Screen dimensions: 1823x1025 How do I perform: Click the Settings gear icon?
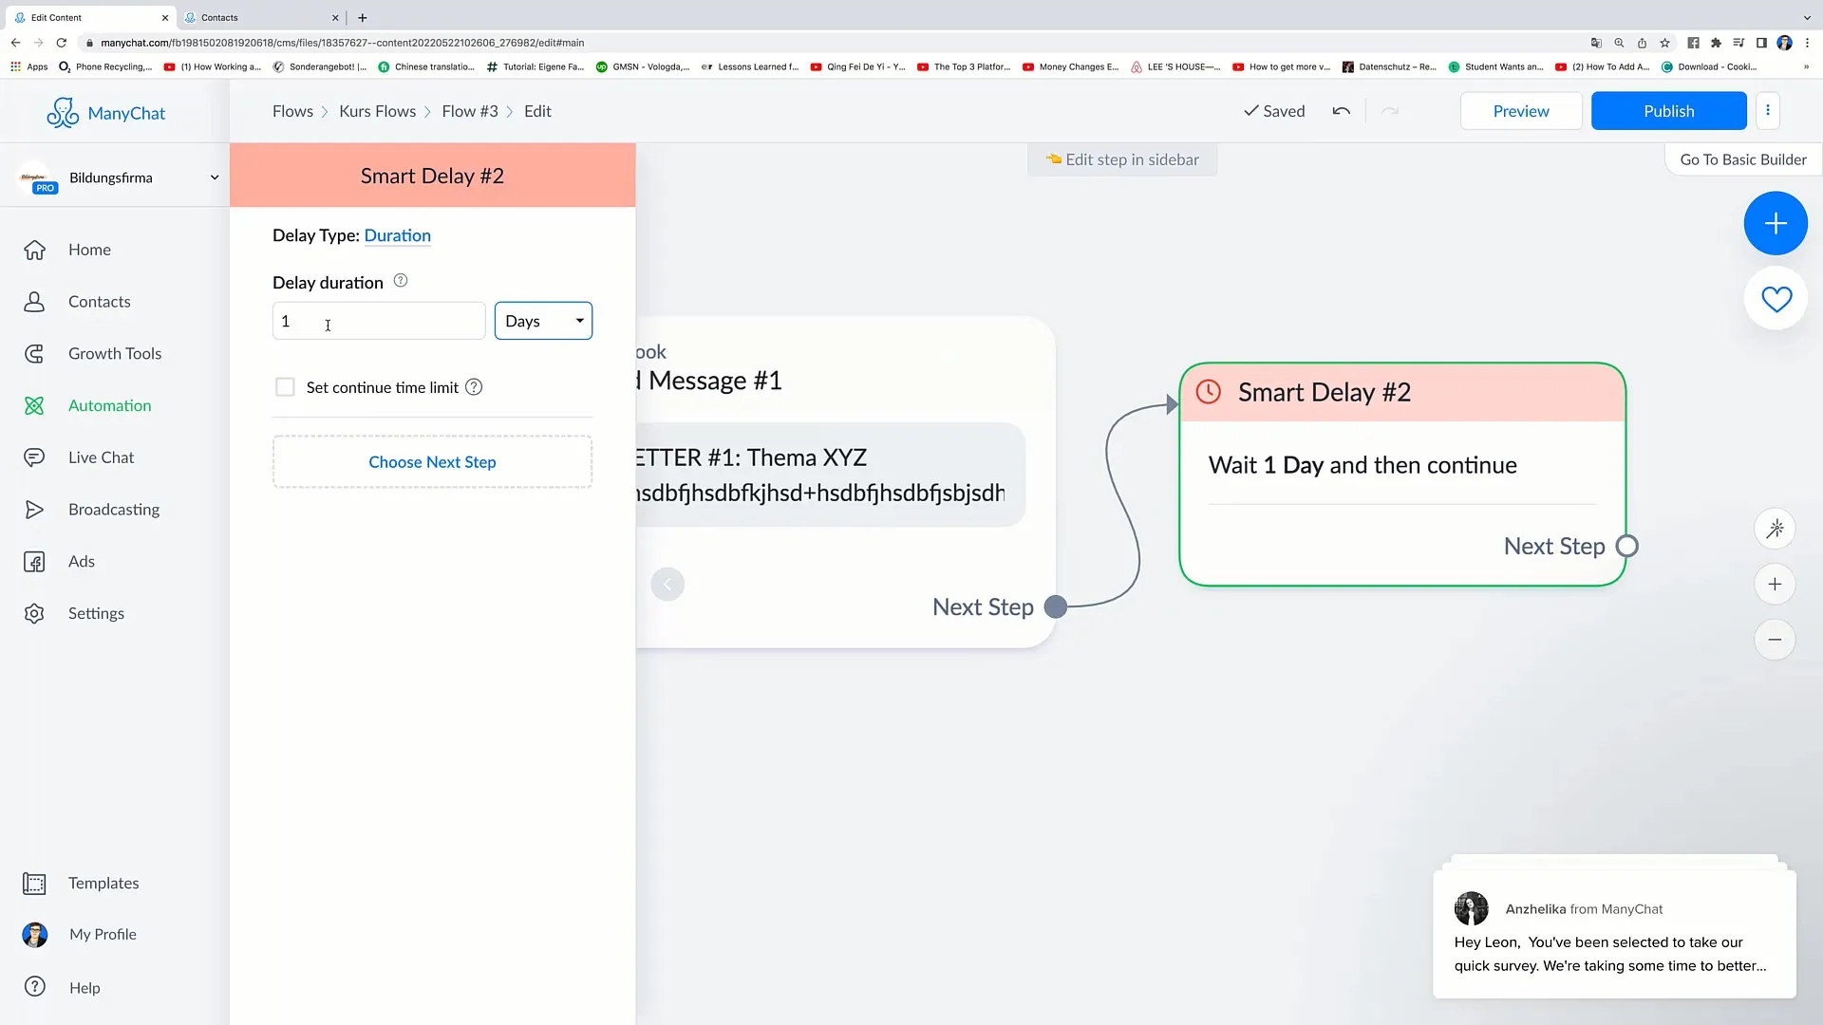click(x=34, y=613)
